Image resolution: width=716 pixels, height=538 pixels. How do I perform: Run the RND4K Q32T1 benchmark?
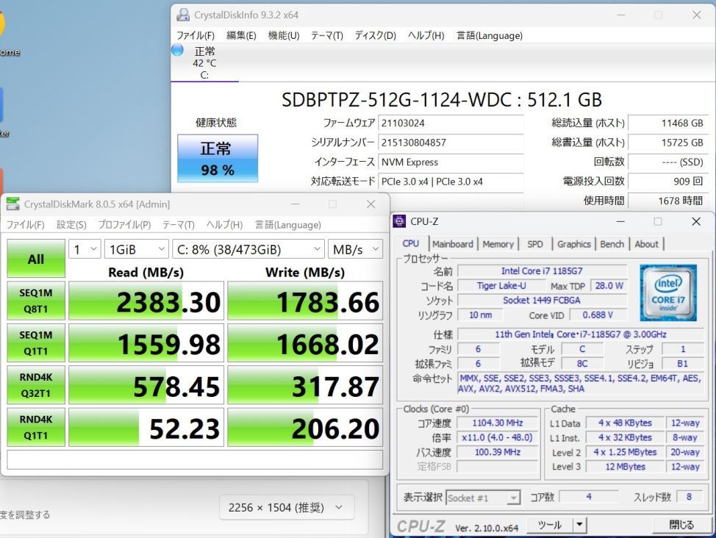click(x=36, y=385)
